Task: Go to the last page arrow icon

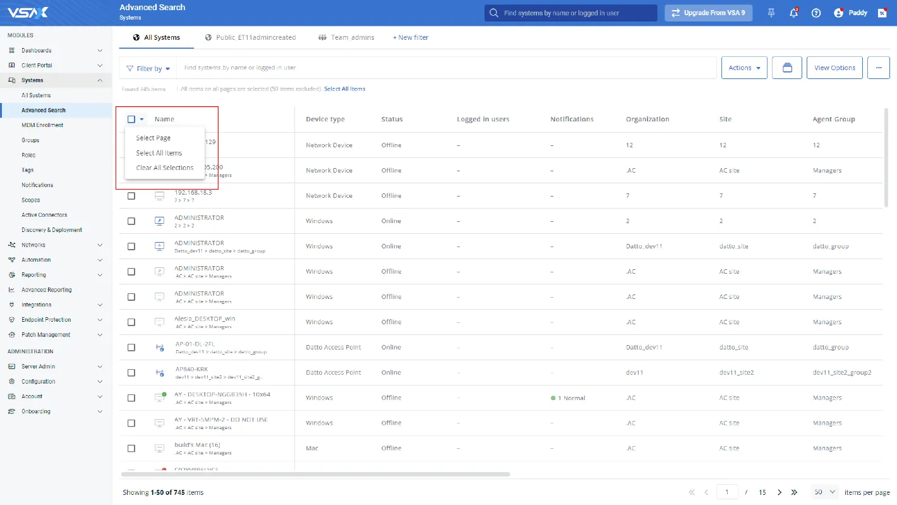Action: (x=795, y=492)
